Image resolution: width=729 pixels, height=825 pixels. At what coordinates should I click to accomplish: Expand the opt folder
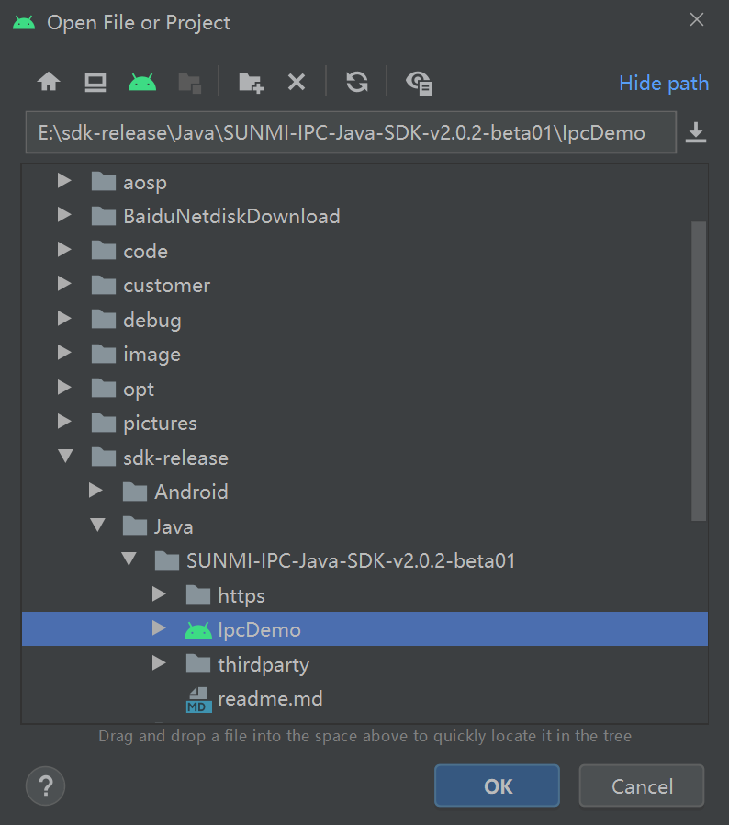point(64,388)
